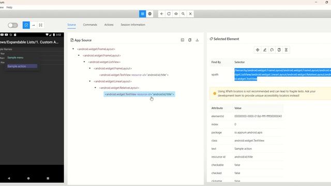Open the Actions tab
The width and height of the screenshot is (331, 186).
(109, 25)
